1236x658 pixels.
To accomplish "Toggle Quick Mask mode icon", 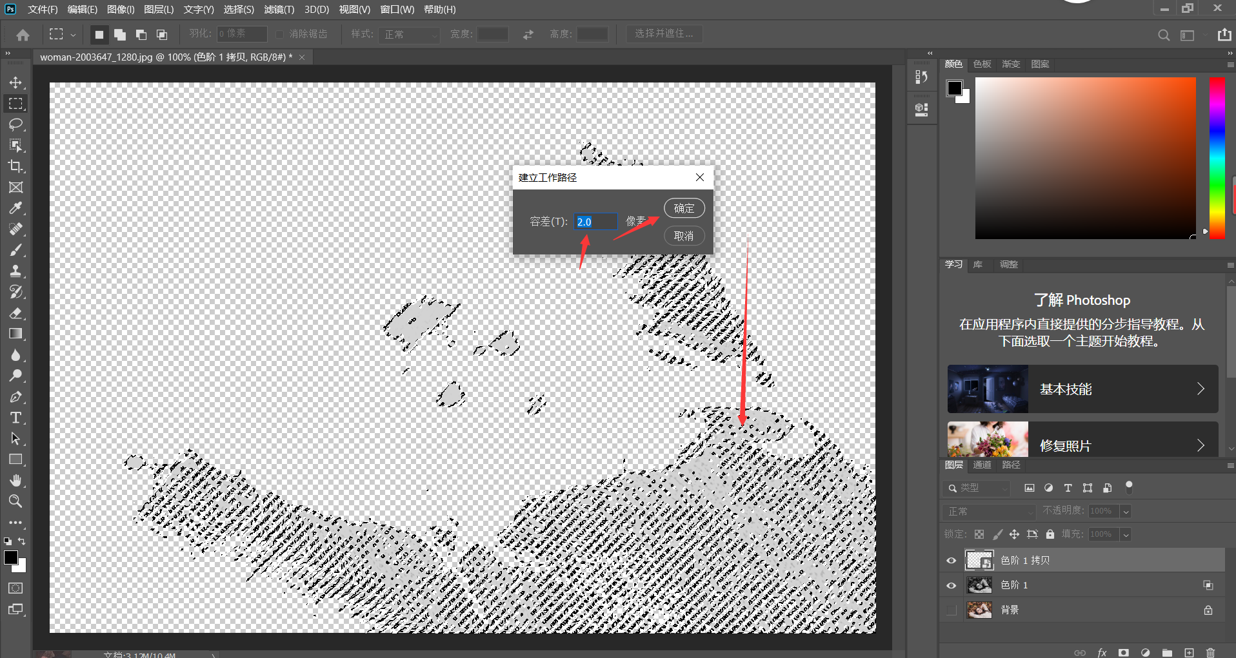I will coord(15,588).
